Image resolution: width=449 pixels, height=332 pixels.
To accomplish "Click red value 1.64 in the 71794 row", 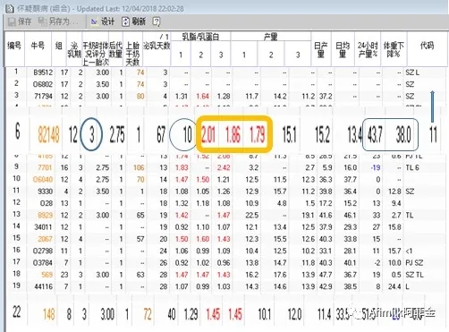I will pyautogui.click(x=202, y=97).
